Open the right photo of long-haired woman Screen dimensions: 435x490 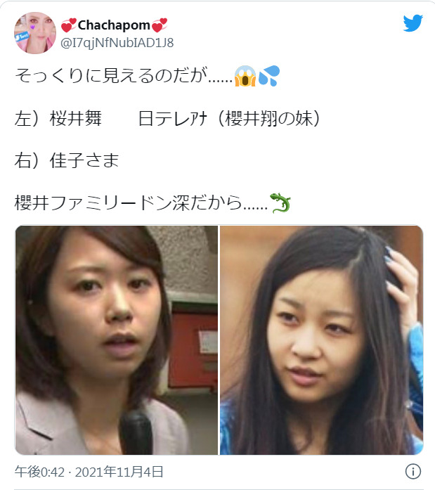coord(322,340)
